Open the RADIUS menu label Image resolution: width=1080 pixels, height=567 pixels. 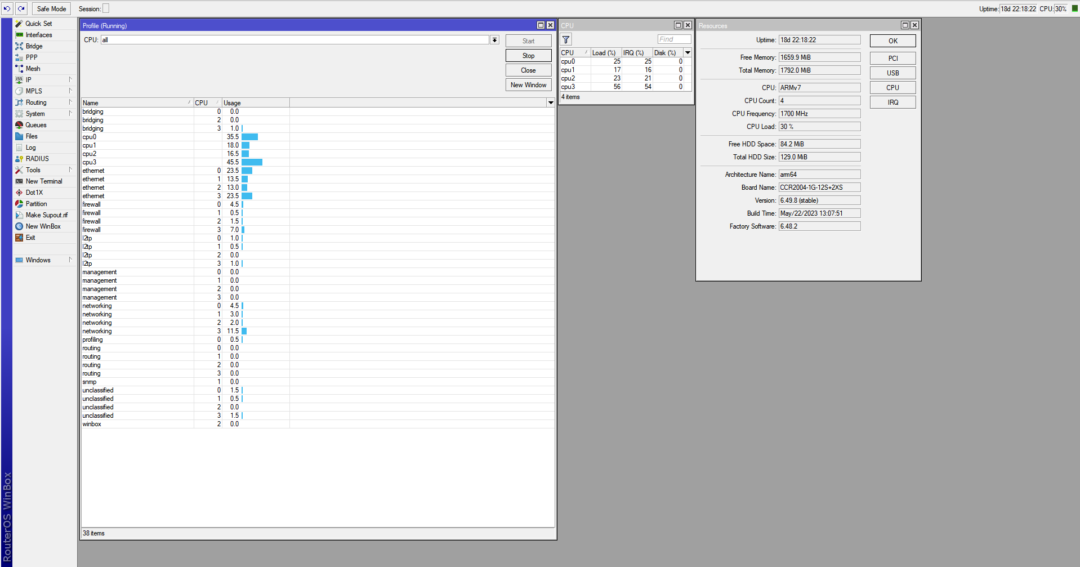click(x=37, y=159)
